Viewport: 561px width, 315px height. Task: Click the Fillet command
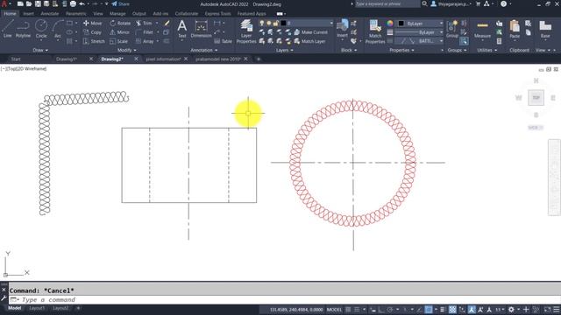pos(145,32)
